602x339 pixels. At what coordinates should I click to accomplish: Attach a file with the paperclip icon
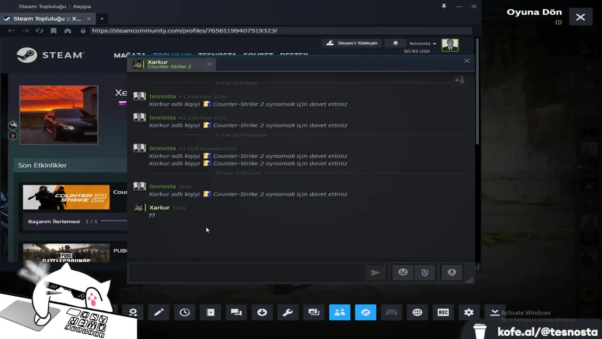click(425, 272)
